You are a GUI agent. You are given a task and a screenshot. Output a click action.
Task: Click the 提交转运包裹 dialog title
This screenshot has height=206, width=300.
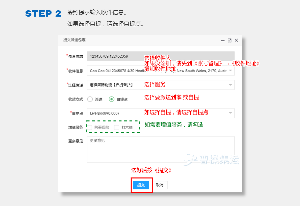point(74,40)
